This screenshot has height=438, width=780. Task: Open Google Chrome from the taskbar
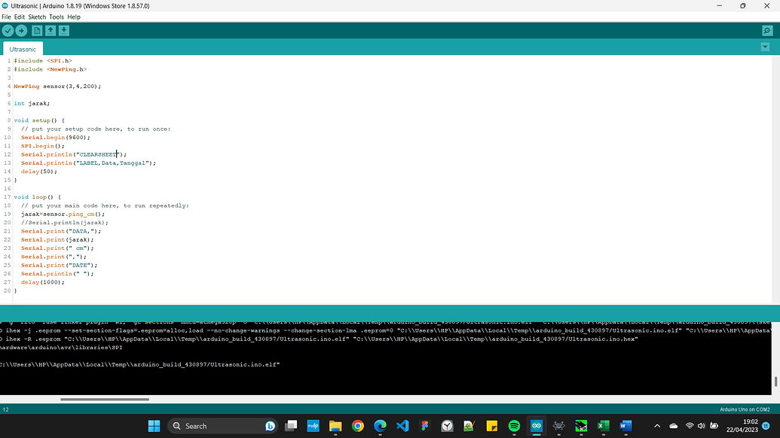356,426
